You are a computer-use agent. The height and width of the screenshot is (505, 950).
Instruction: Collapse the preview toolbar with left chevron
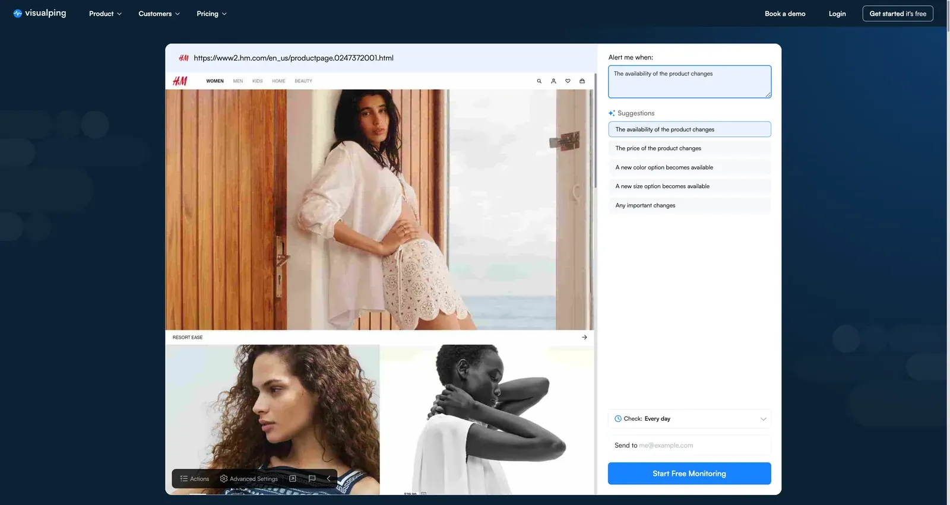coord(328,478)
